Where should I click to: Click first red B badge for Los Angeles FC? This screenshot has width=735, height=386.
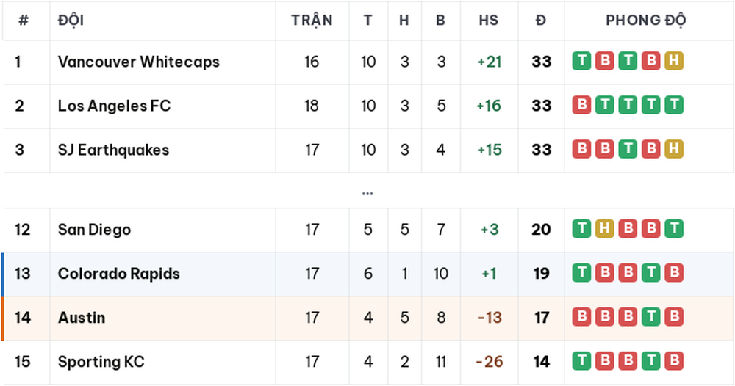point(581,105)
